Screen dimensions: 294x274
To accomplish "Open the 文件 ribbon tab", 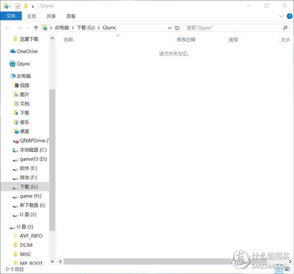I will 11,16.
